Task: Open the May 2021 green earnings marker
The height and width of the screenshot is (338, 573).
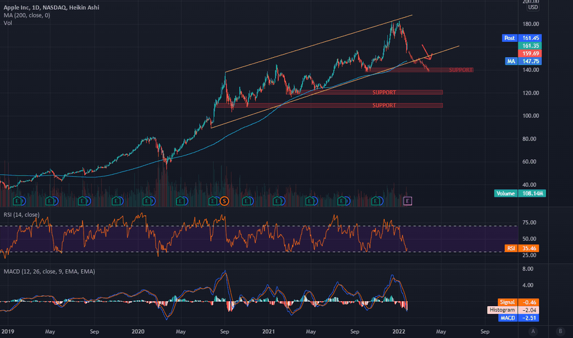Action: 309,201
